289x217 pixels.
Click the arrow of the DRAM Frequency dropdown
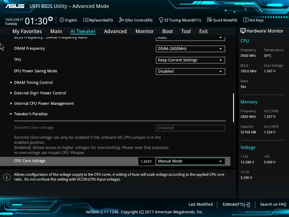click(220, 49)
